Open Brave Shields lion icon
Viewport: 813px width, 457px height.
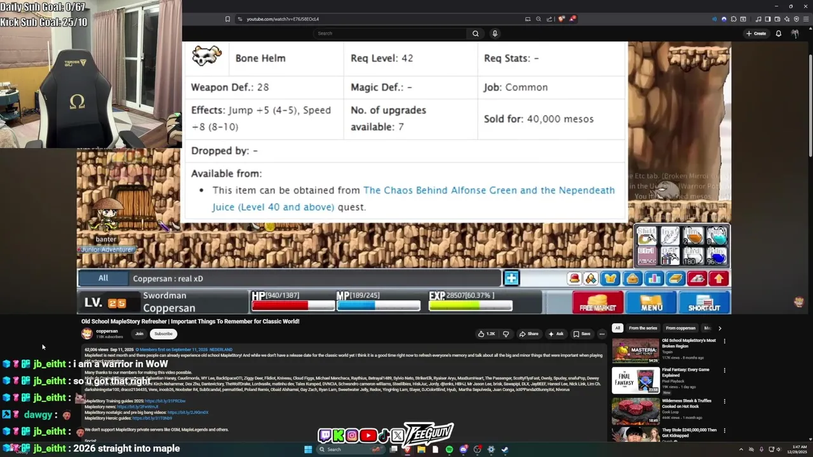pyautogui.click(x=561, y=19)
